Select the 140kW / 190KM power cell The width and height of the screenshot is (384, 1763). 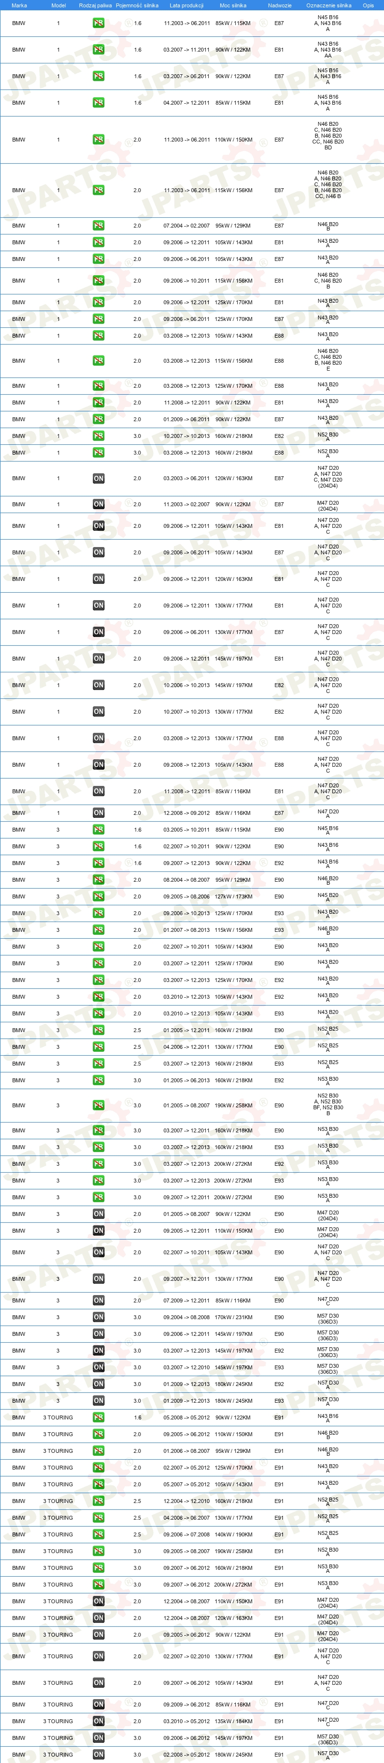[233, 1534]
